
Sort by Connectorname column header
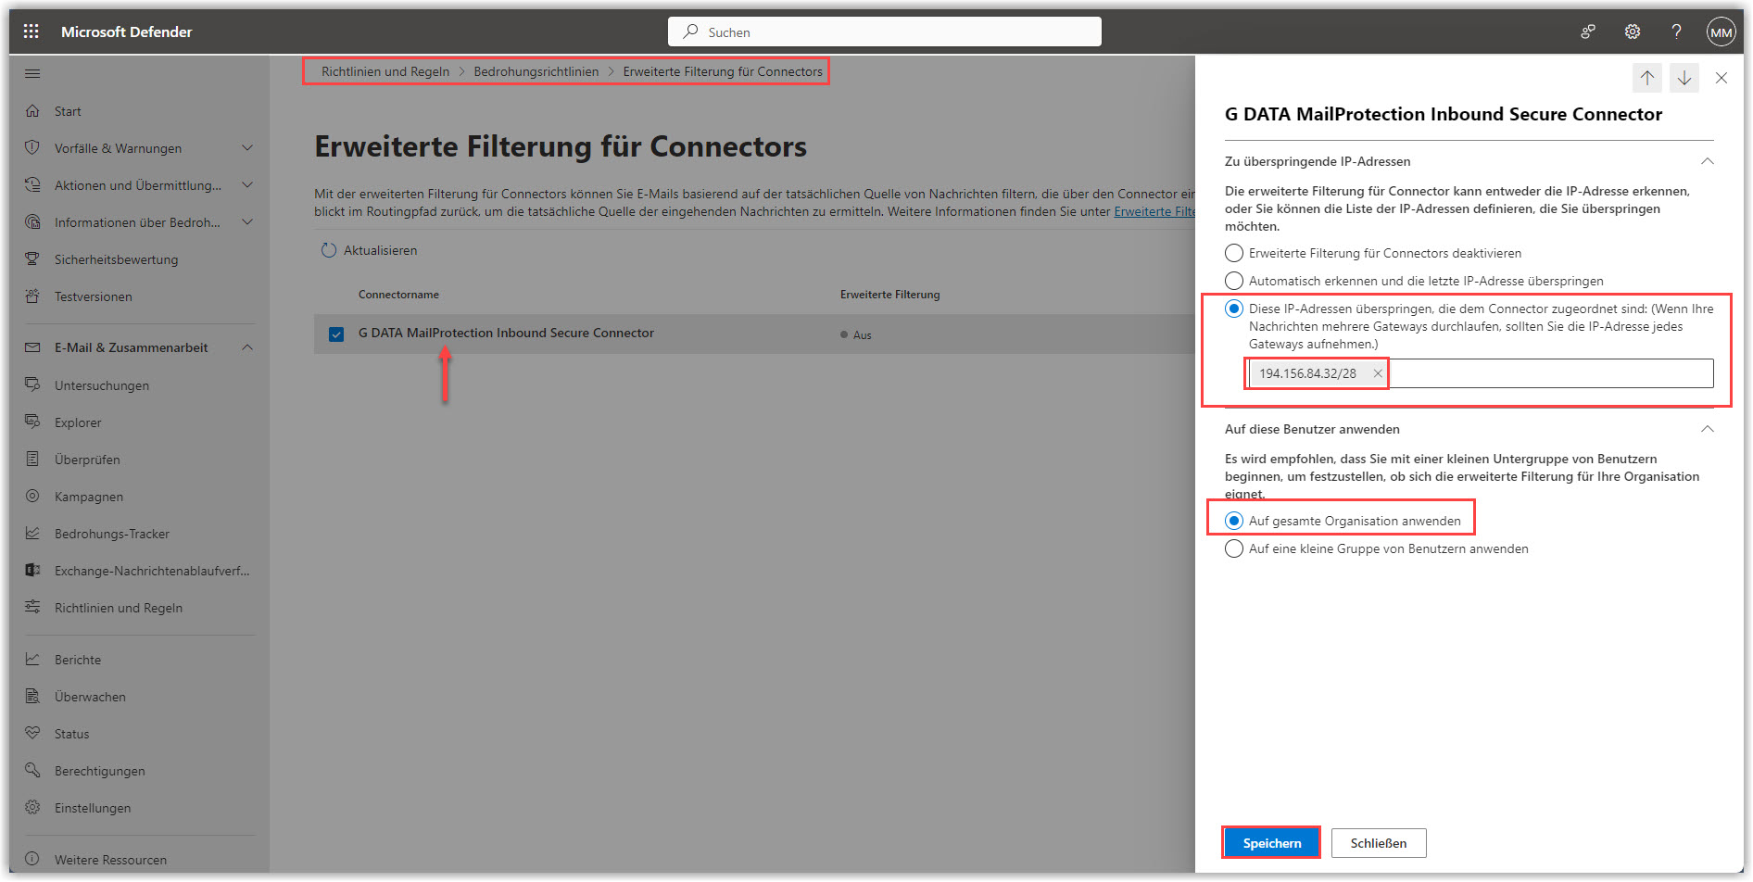tap(398, 295)
